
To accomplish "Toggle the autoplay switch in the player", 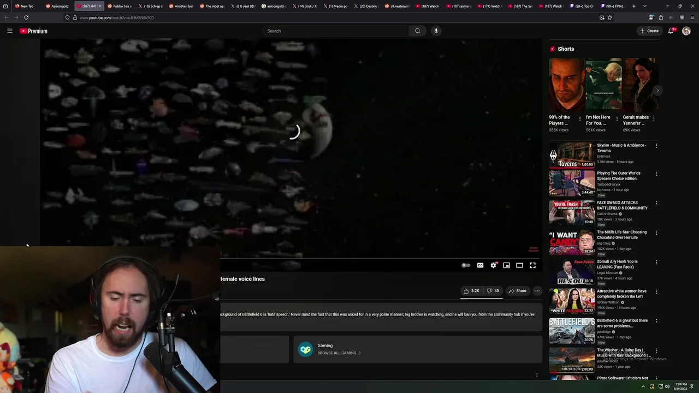I will [466, 265].
